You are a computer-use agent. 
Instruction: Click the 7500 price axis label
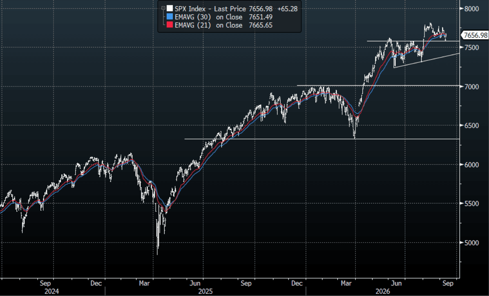point(471,47)
